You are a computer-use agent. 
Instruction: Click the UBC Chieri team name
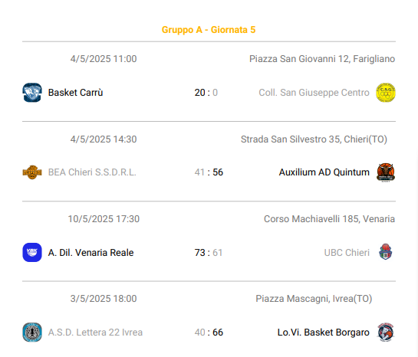click(347, 252)
